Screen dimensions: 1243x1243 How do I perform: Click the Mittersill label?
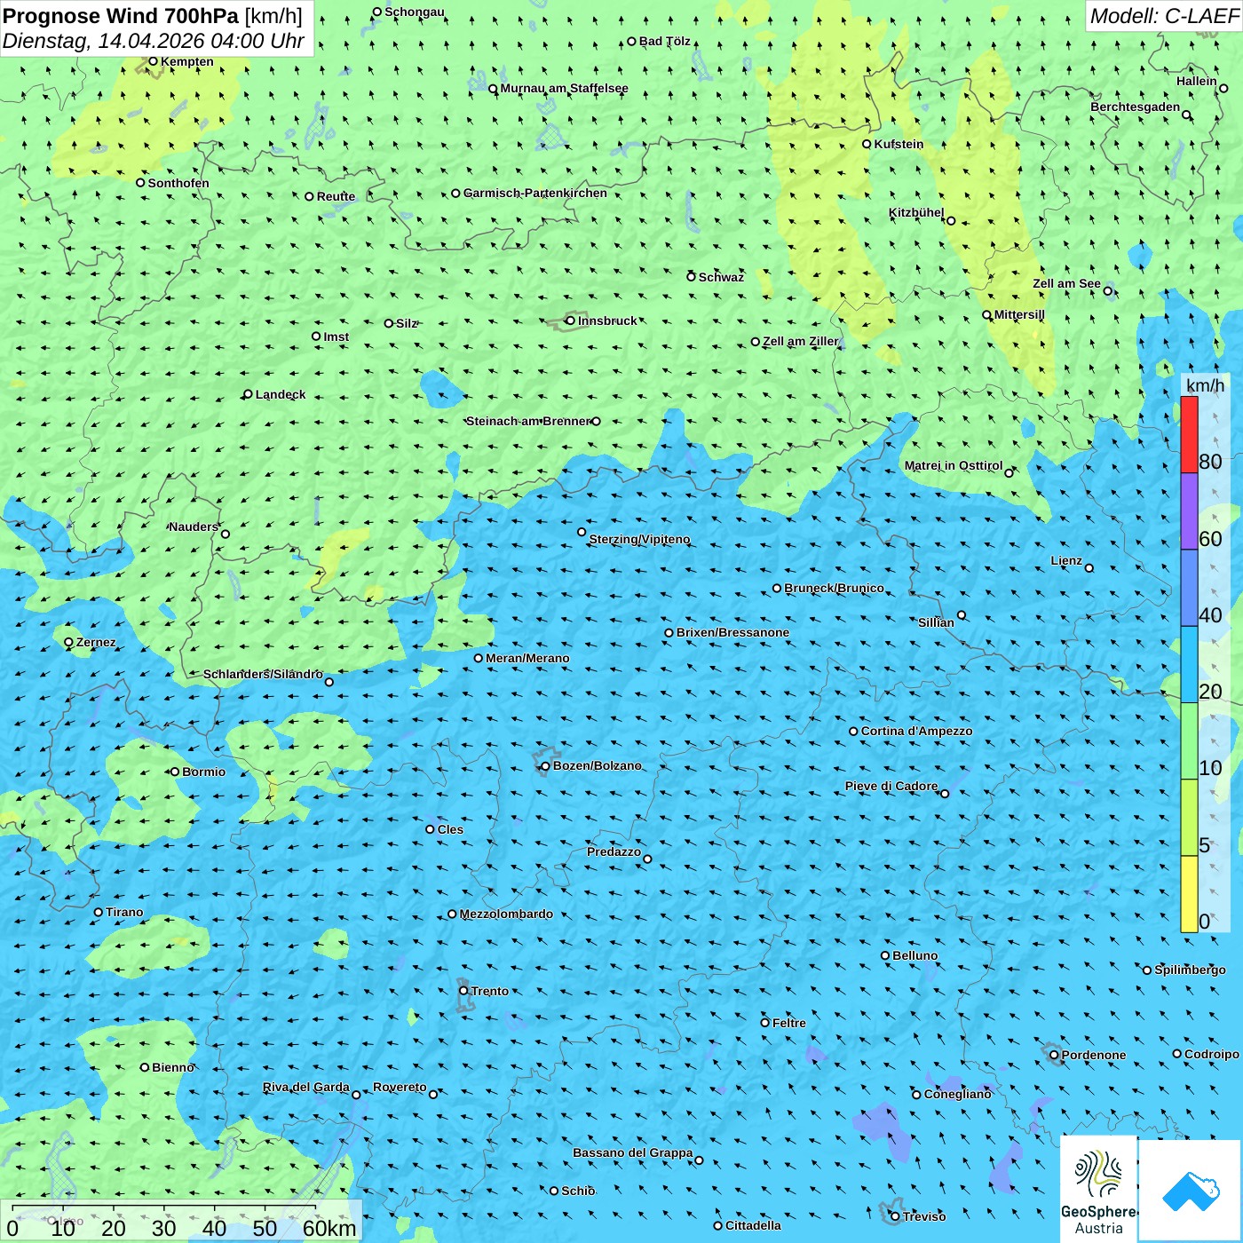pyautogui.click(x=1019, y=314)
